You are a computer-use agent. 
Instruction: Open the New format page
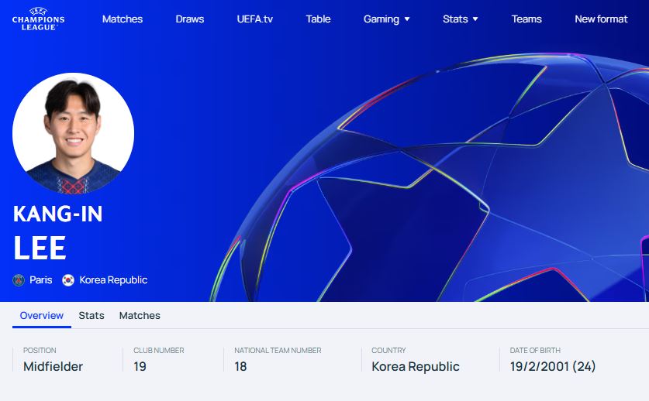coord(601,19)
